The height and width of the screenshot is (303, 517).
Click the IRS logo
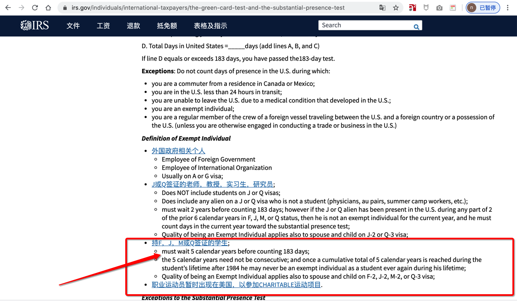(35, 26)
